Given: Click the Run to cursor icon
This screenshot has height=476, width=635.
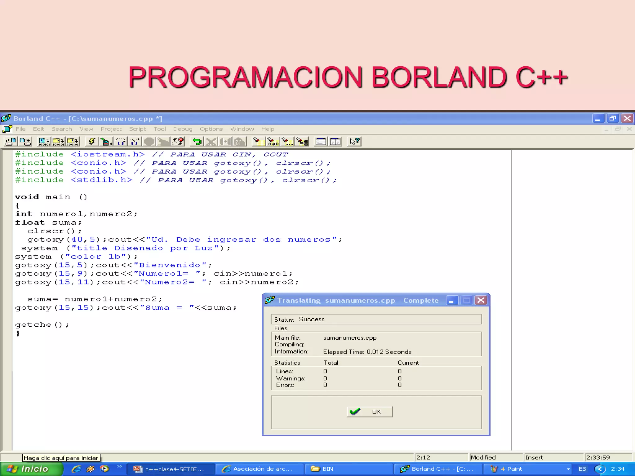Looking at the screenshot, I should [x=106, y=142].
